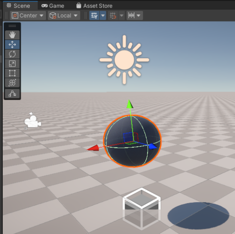The height and width of the screenshot is (234, 235).
Task: Open the Local handle rotation dropdown
Action: [x=64, y=15]
